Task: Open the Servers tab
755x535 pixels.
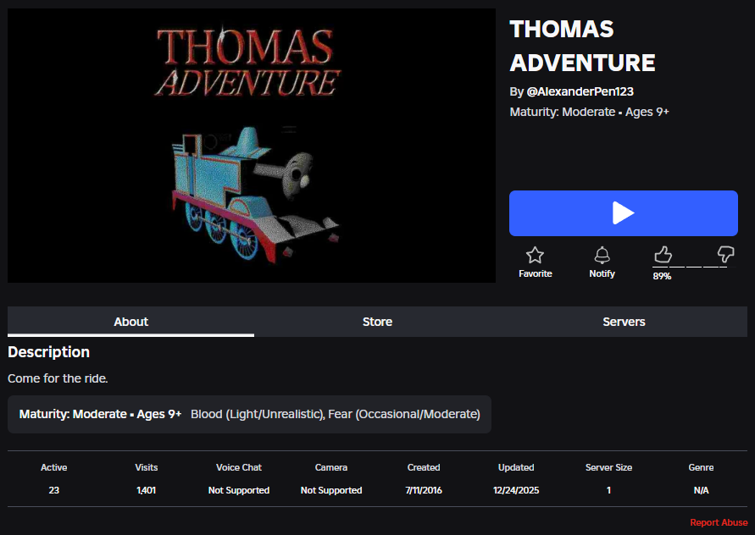Action: (624, 322)
